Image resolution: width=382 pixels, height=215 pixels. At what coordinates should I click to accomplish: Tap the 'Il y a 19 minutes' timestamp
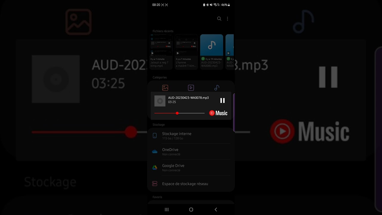(214, 59)
